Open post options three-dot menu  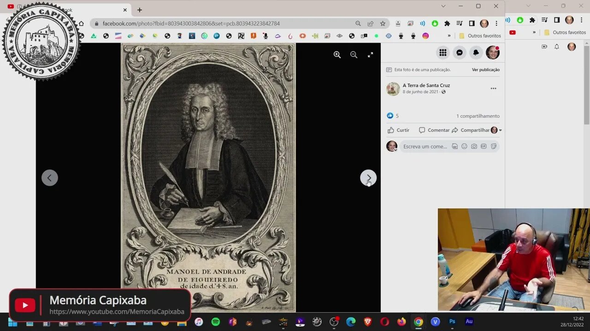493,89
